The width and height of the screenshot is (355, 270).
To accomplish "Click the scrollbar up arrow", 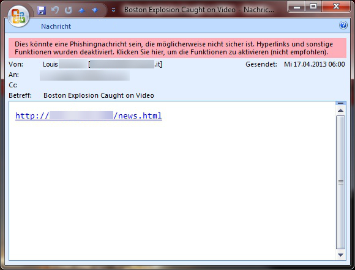I will (x=340, y=111).
